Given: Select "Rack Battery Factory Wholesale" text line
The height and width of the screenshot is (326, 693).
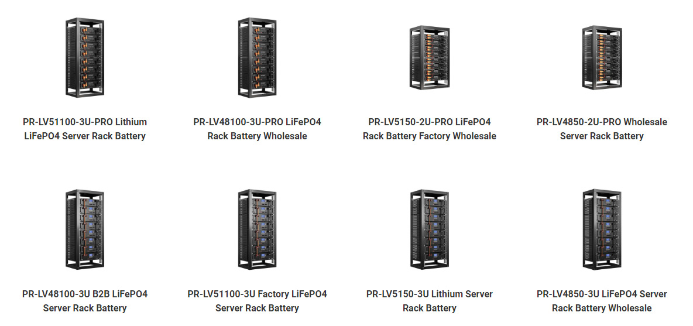Looking at the screenshot, I should (x=430, y=136).
